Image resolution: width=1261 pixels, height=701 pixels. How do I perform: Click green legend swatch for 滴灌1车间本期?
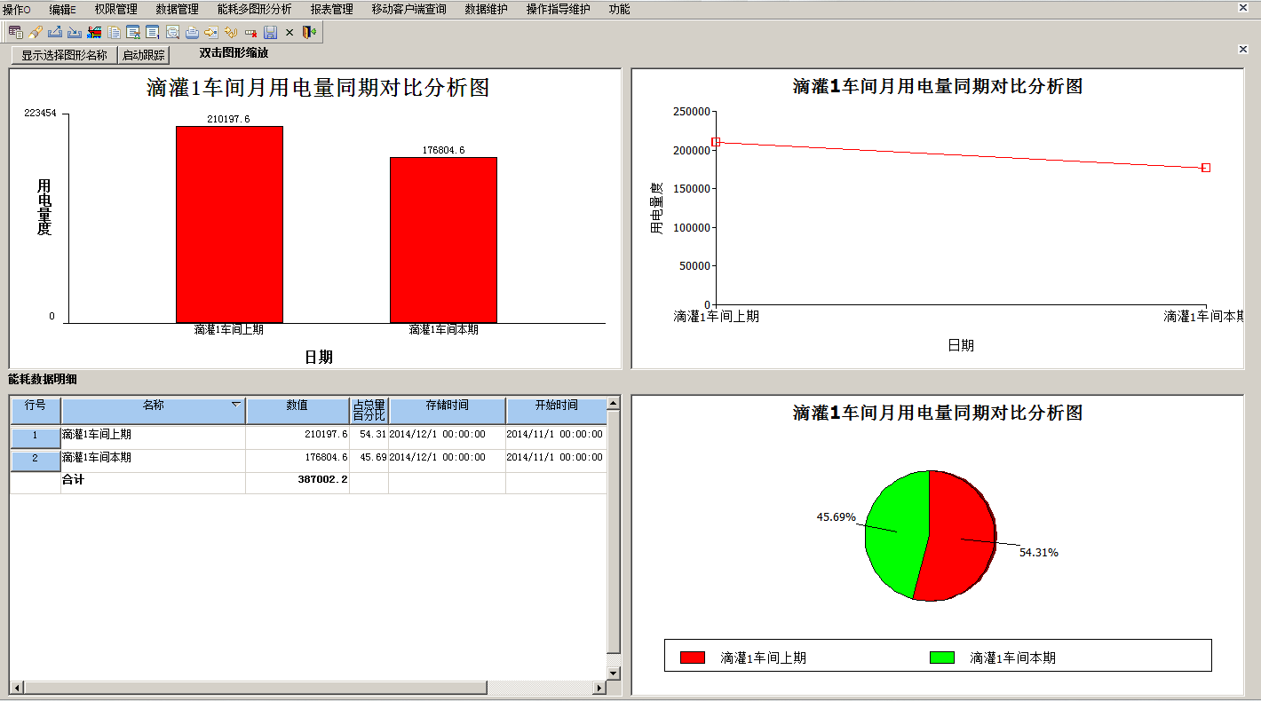tap(941, 658)
